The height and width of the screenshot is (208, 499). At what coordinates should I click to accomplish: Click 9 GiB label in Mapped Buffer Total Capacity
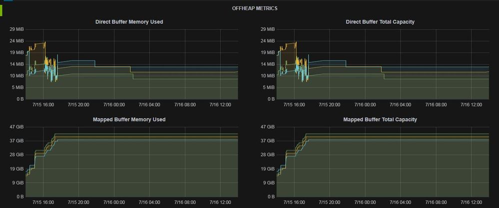269,183
